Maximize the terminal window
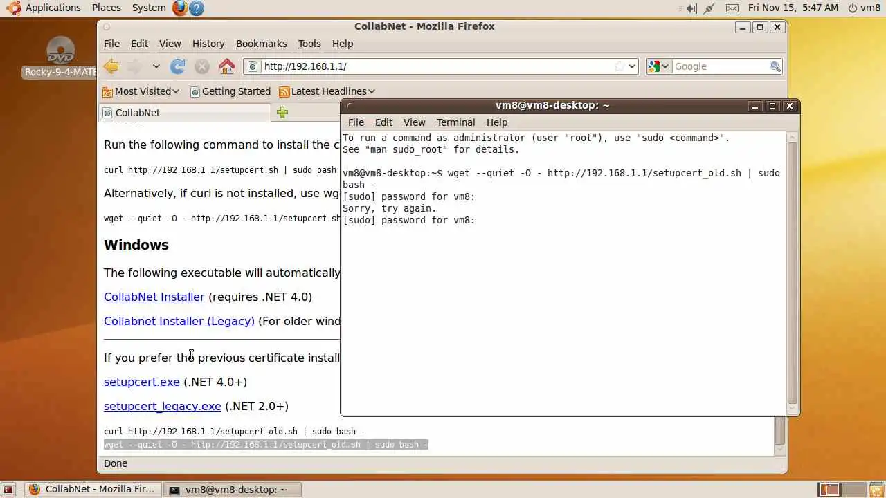The width and height of the screenshot is (886, 498). pos(772,106)
